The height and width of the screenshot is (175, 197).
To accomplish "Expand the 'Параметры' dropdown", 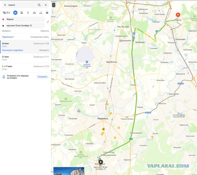I will click(x=8, y=37).
